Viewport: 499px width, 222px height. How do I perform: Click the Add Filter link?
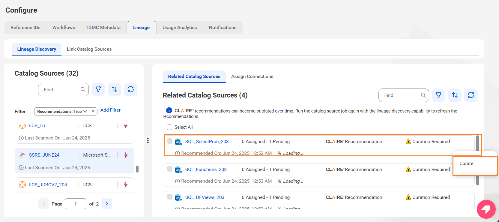(110, 110)
